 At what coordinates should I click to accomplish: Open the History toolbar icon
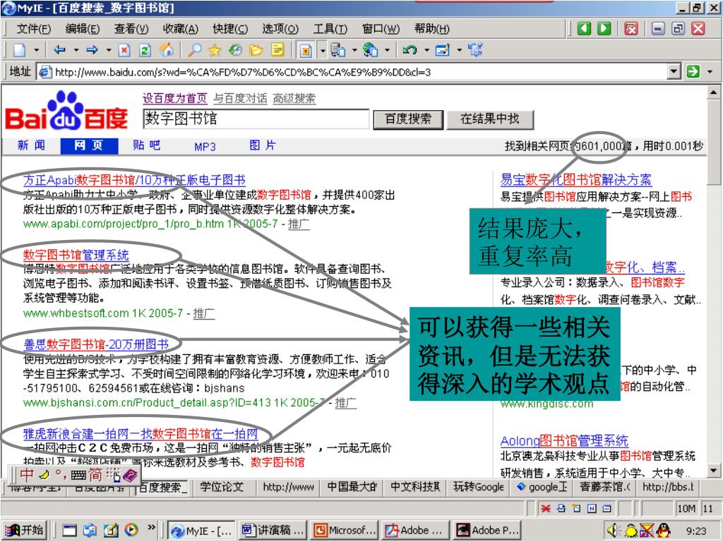click(x=235, y=50)
